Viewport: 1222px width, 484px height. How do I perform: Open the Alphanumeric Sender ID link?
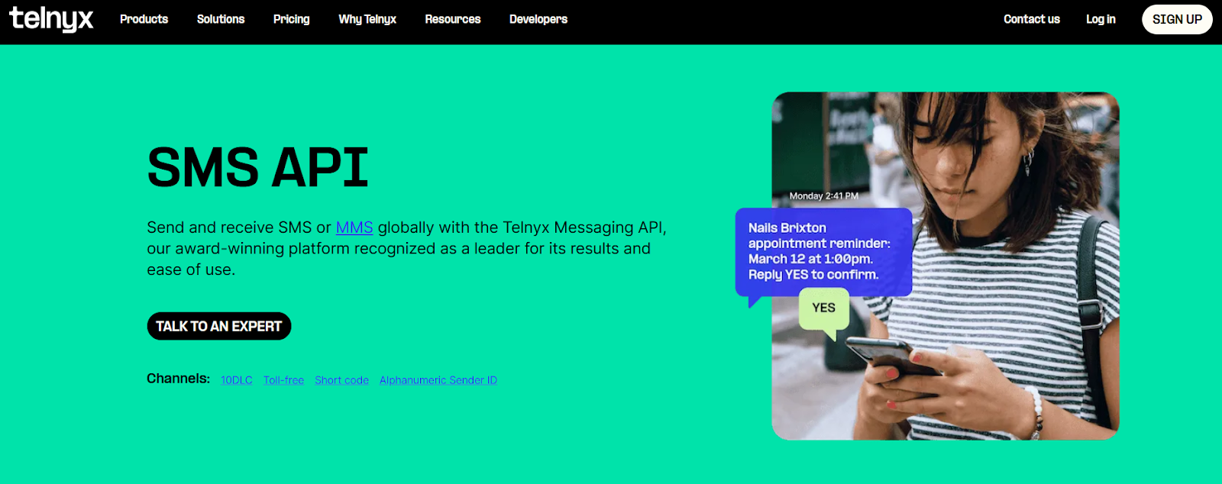438,380
